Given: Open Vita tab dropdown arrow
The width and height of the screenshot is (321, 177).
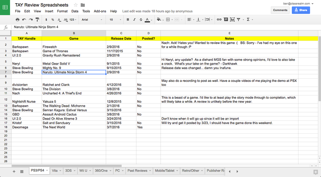Looking at the screenshot, I should [x=61, y=171].
